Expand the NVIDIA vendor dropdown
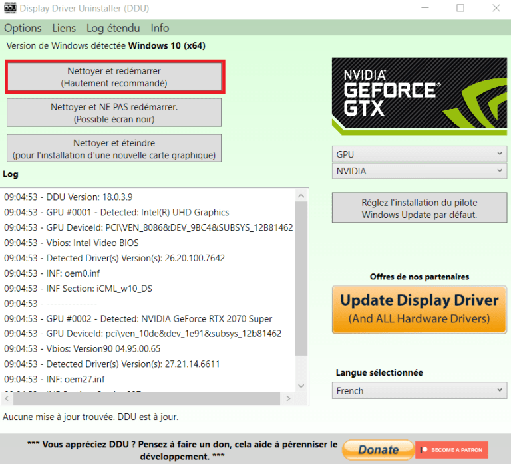This screenshot has width=511, height=464. [419, 171]
